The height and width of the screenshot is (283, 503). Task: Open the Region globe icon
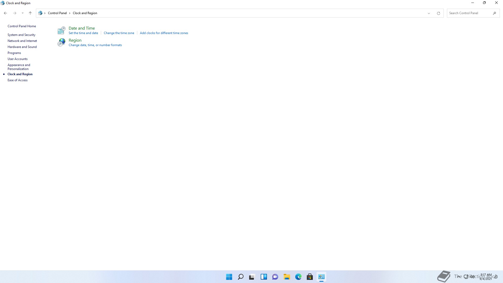61,42
